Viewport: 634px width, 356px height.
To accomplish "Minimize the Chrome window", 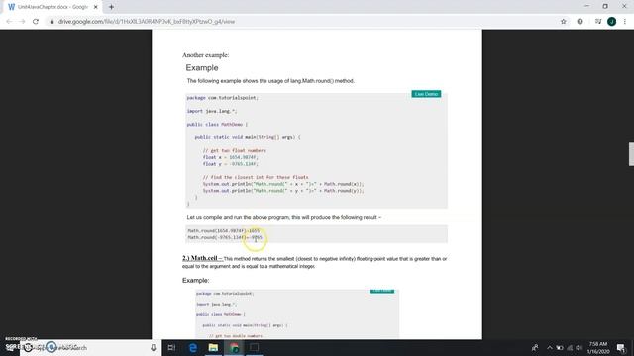I will (x=586, y=6).
